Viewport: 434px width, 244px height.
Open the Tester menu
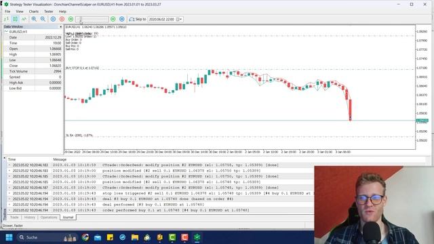pyautogui.click(x=49, y=12)
